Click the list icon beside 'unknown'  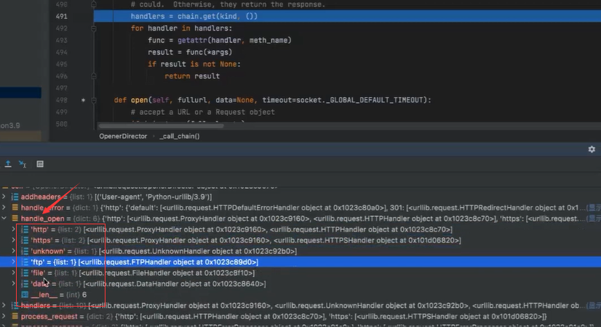25,251
